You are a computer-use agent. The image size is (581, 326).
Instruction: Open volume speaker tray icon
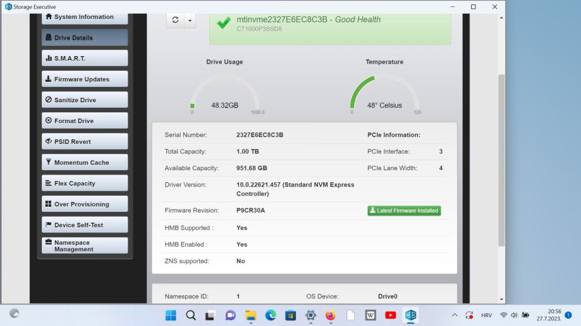514,315
